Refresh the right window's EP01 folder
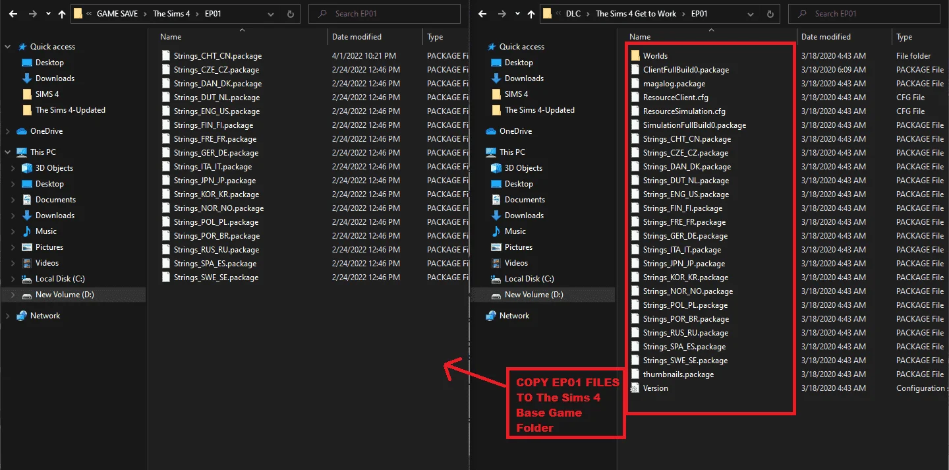This screenshot has height=470, width=949. click(772, 13)
